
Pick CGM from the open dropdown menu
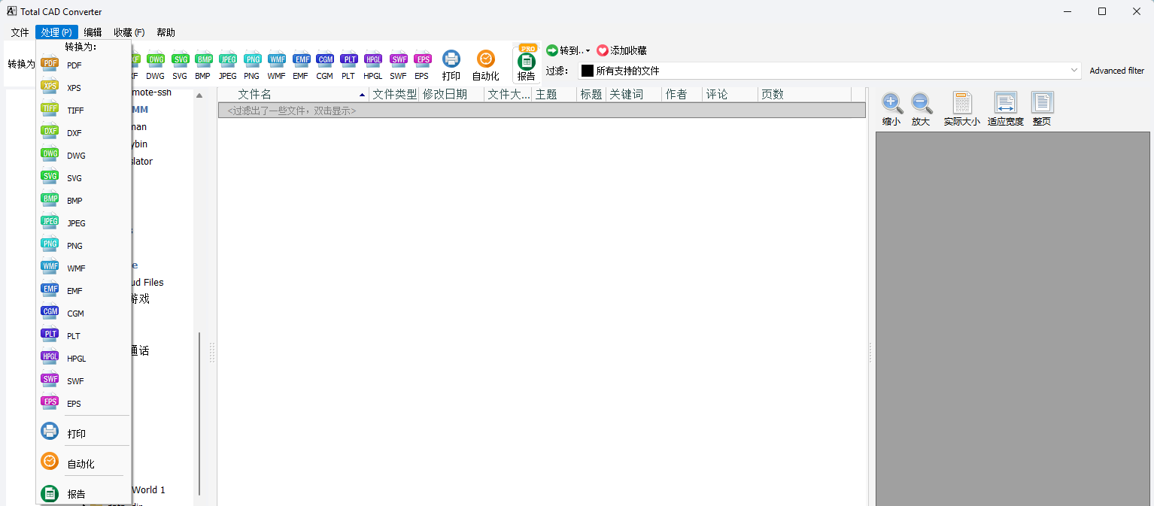click(x=84, y=314)
